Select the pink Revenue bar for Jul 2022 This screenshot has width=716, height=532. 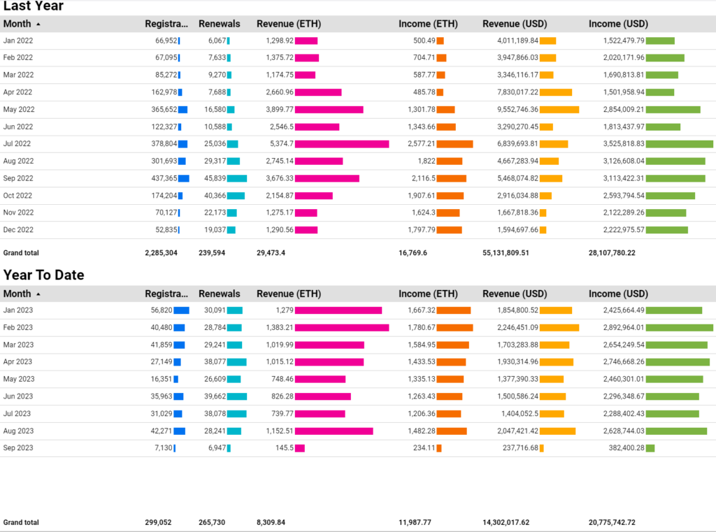pos(343,143)
